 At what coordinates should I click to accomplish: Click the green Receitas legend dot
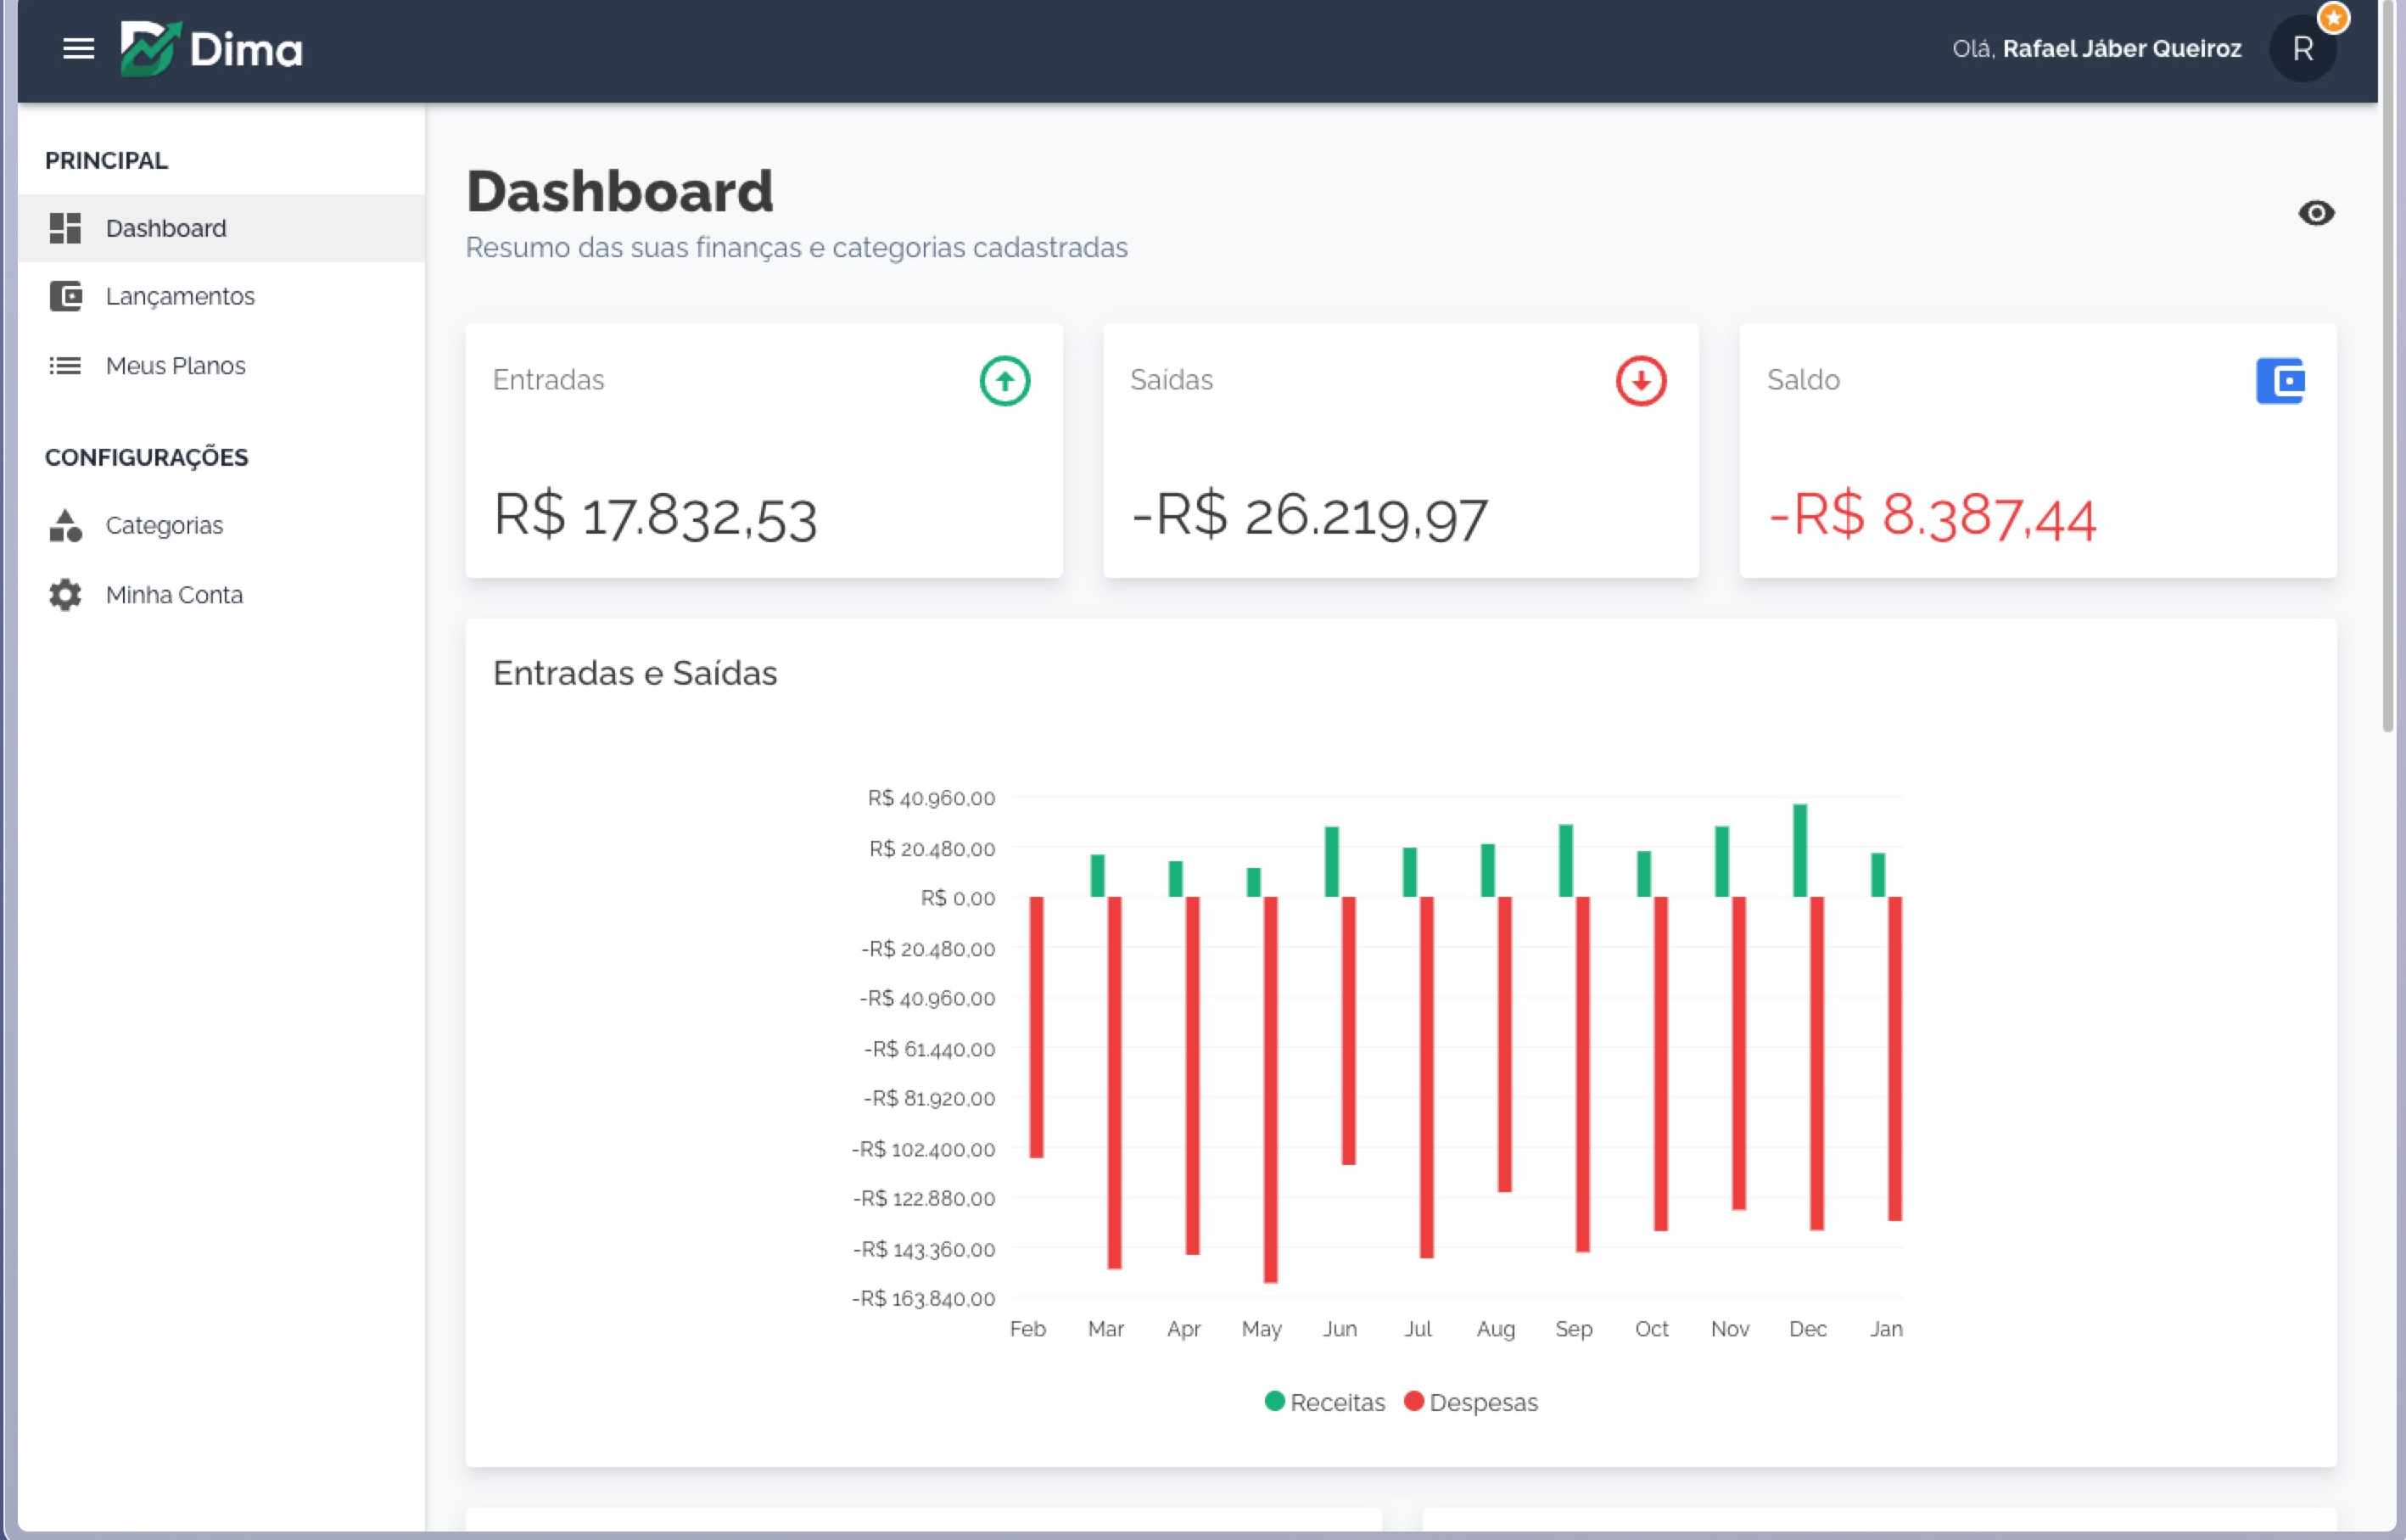pyautogui.click(x=1273, y=1401)
